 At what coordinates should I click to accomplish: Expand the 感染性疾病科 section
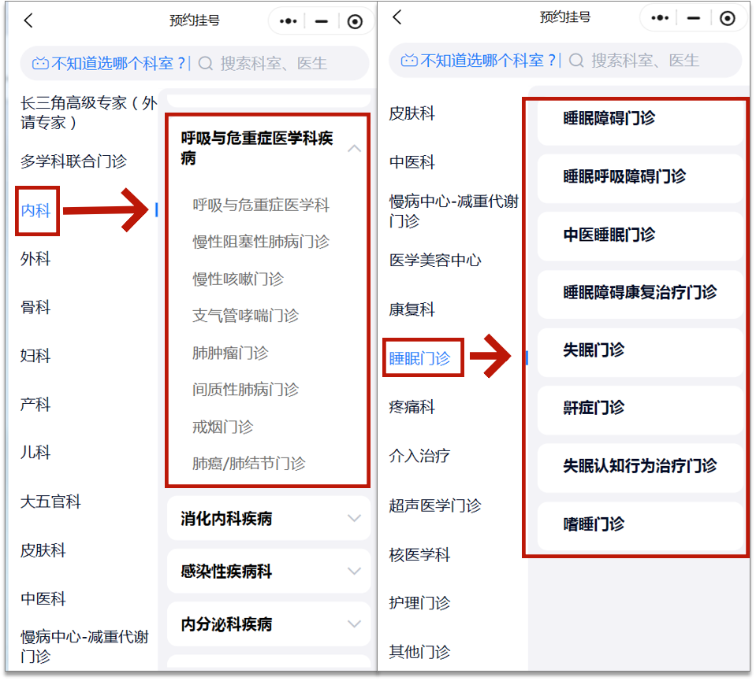(355, 572)
